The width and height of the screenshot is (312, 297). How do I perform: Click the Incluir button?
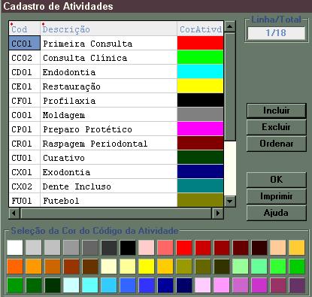(x=277, y=111)
